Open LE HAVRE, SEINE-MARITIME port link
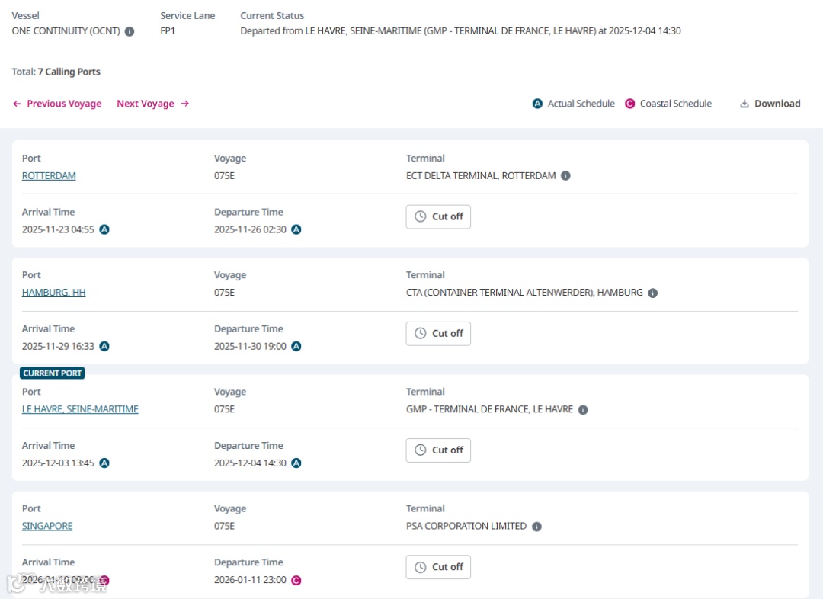Screen dimensions: 823x599 [x=80, y=409]
